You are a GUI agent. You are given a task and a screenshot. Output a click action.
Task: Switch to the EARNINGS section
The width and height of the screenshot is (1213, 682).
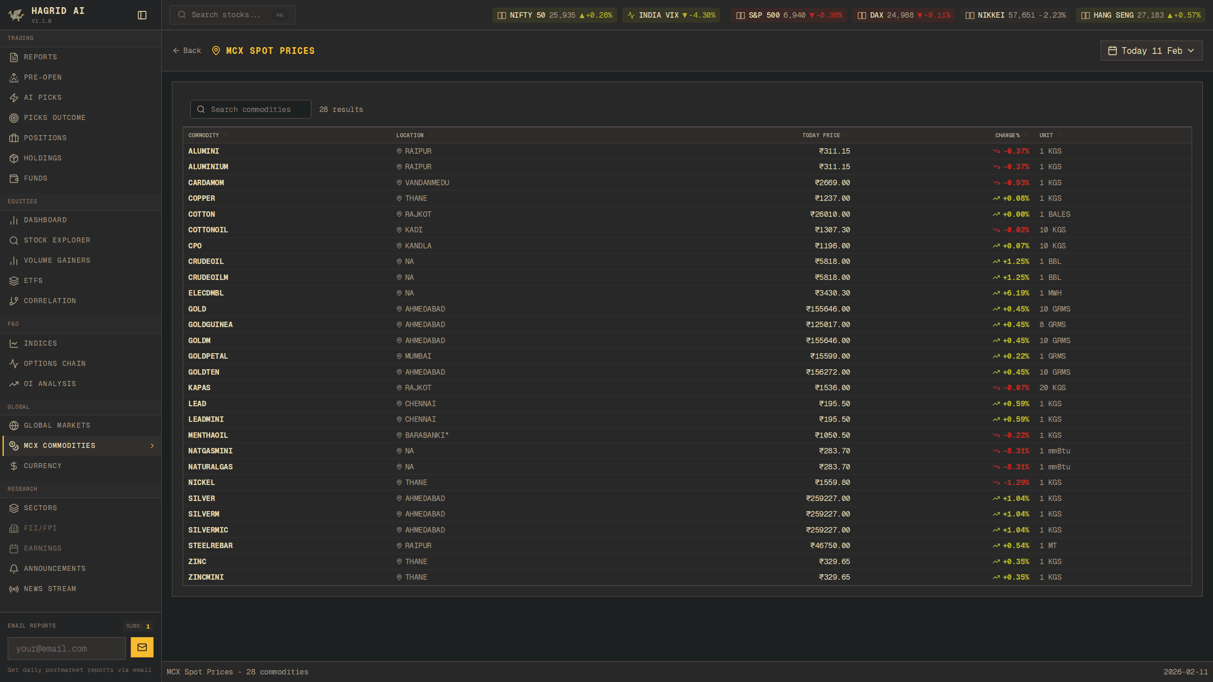coord(43,548)
